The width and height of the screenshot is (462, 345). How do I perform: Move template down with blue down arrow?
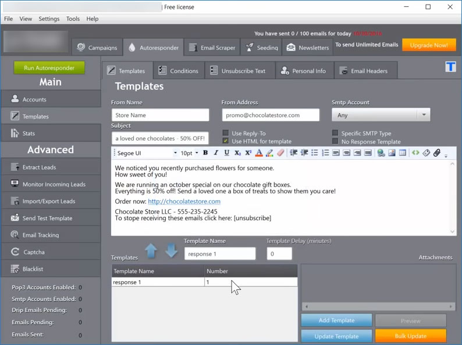click(x=171, y=251)
